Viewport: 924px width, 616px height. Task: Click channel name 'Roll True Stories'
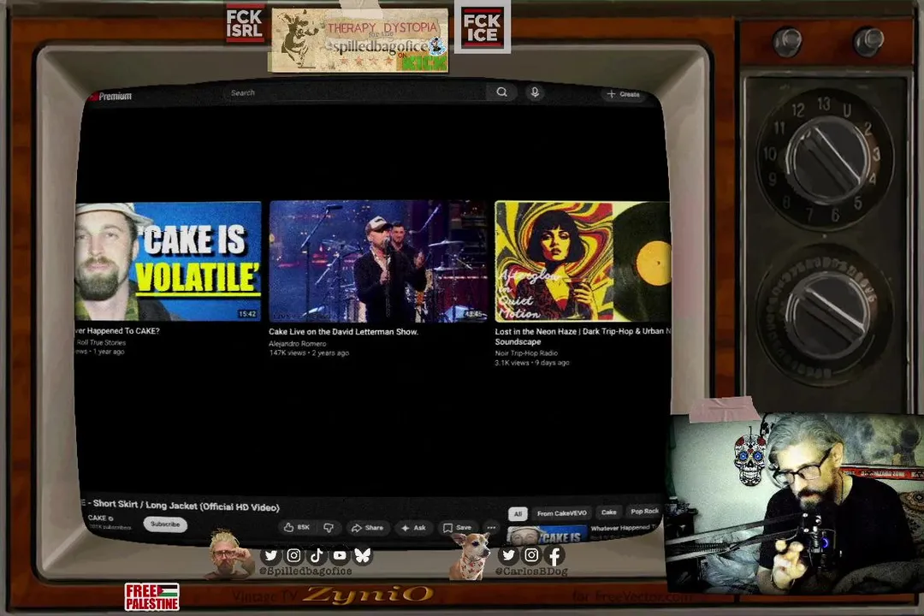[x=101, y=342]
